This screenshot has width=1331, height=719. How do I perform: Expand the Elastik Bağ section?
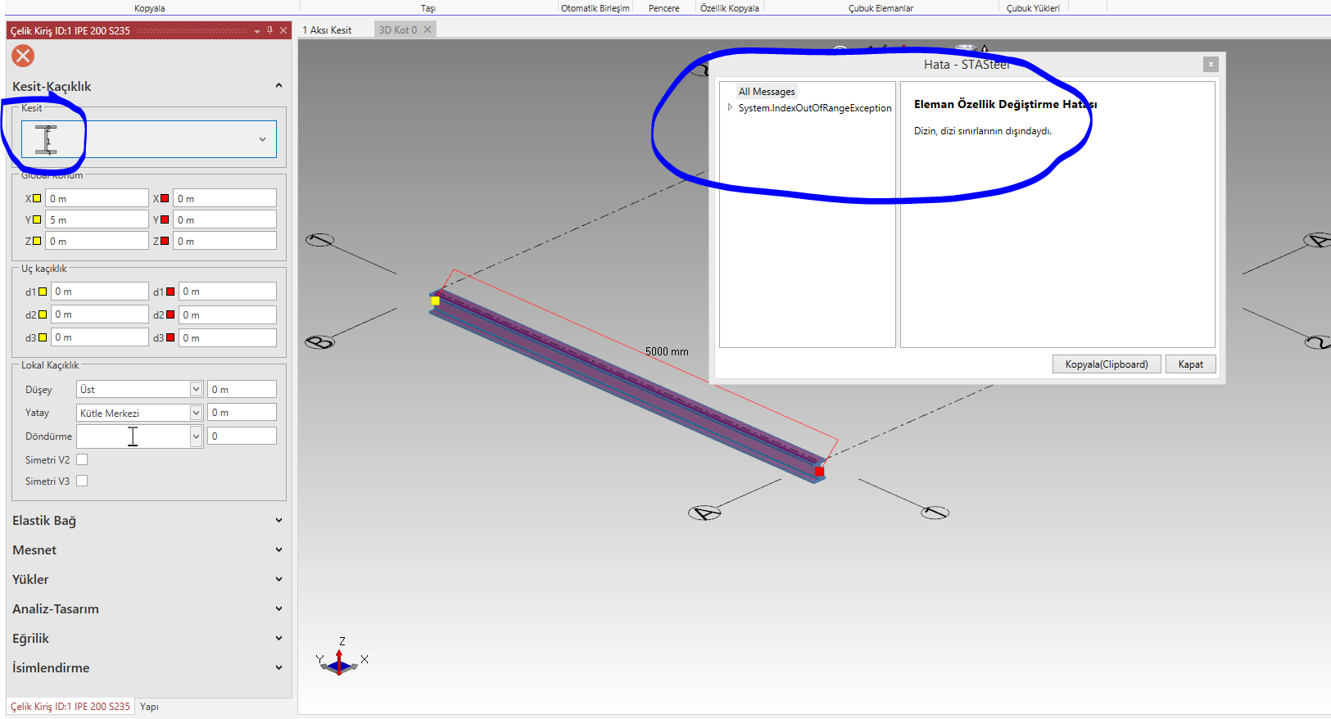click(x=147, y=520)
